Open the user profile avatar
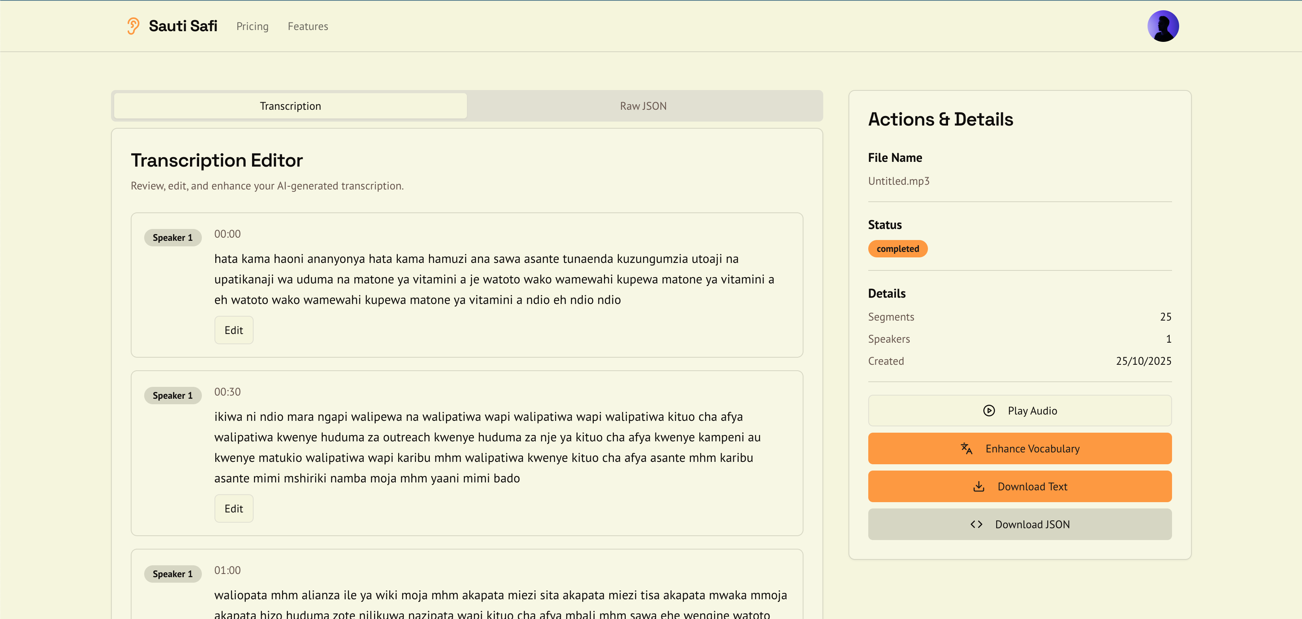 pyautogui.click(x=1163, y=26)
